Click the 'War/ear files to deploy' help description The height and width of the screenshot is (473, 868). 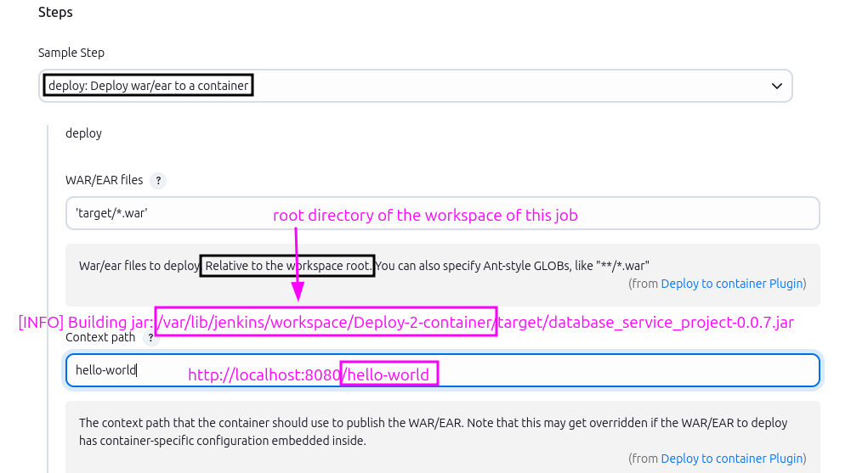point(139,266)
